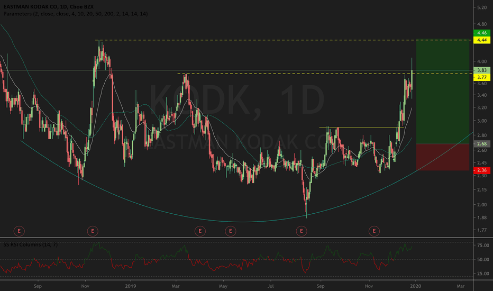Select the earnings E marker below the August 2019 low
493x291 pixels.
click(302, 231)
